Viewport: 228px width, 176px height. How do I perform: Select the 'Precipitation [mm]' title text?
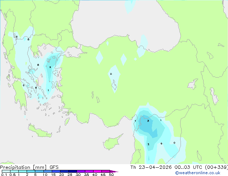(23, 167)
